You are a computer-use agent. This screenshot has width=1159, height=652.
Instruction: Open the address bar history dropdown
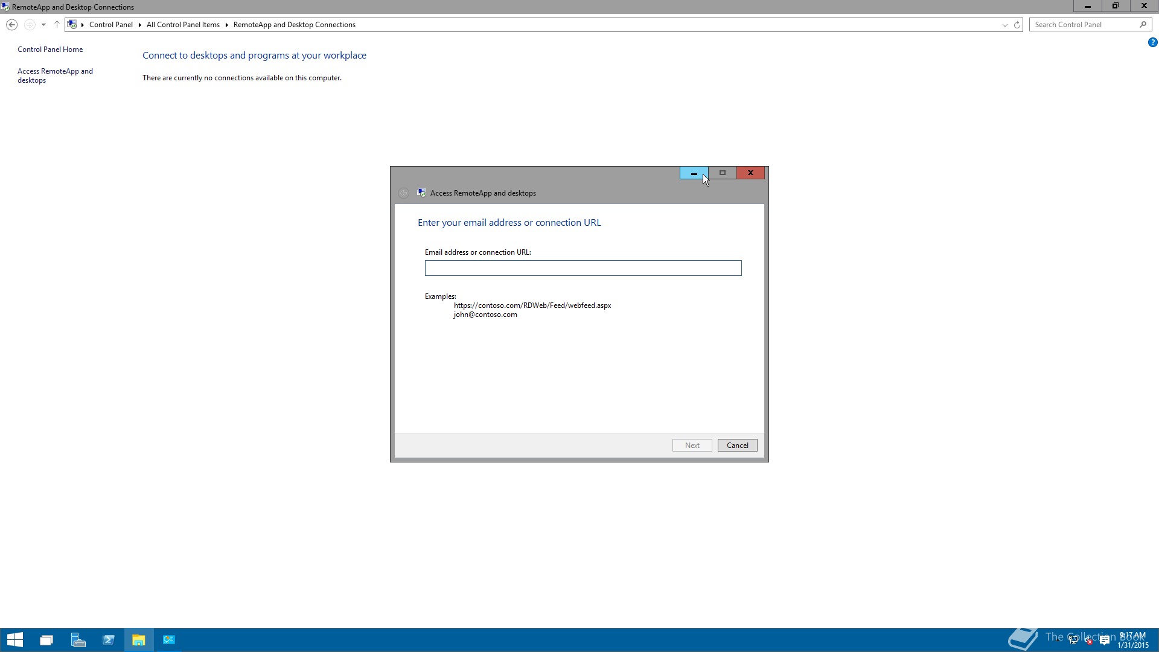pyautogui.click(x=1005, y=25)
